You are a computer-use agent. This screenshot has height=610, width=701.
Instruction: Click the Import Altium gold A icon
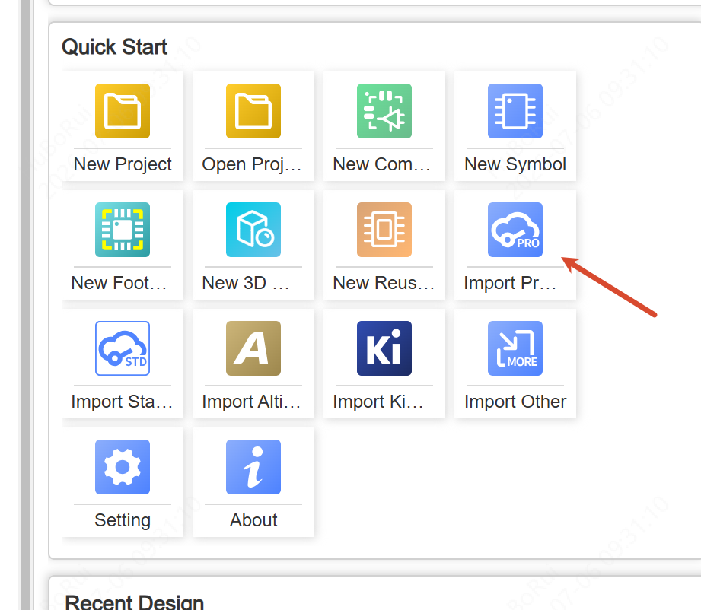(253, 348)
